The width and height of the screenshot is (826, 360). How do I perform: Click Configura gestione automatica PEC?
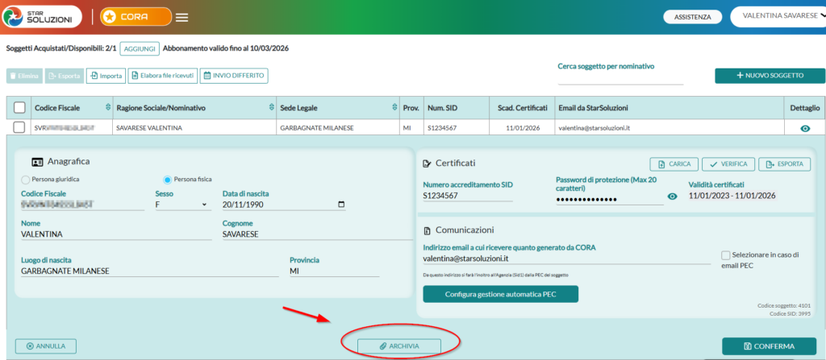pyautogui.click(x=500, y=294)
